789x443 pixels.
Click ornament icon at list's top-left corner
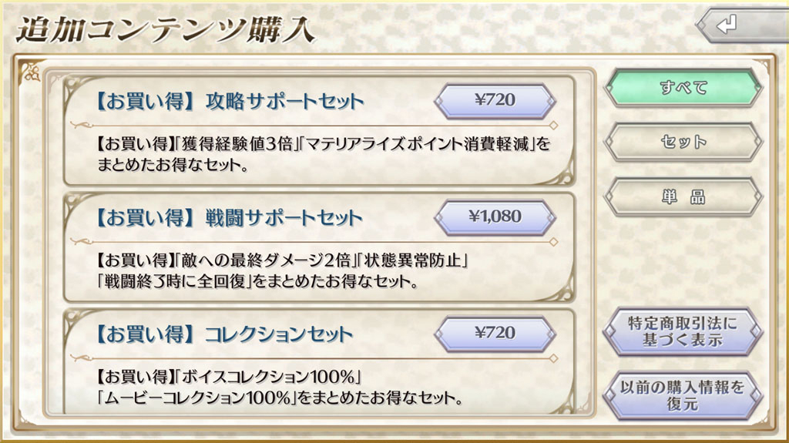point(32,73)
